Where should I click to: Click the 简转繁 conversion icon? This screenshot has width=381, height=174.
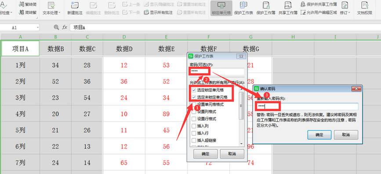click(22, 12)
